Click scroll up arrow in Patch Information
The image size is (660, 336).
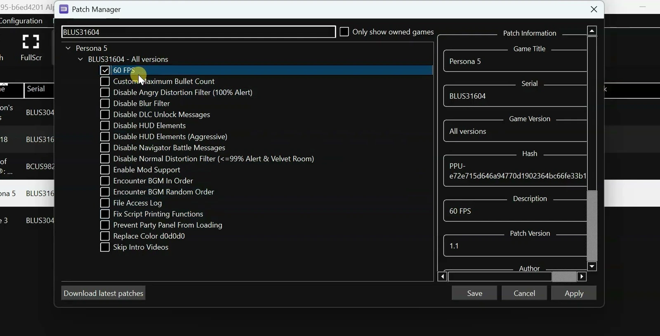click(592, 31)
